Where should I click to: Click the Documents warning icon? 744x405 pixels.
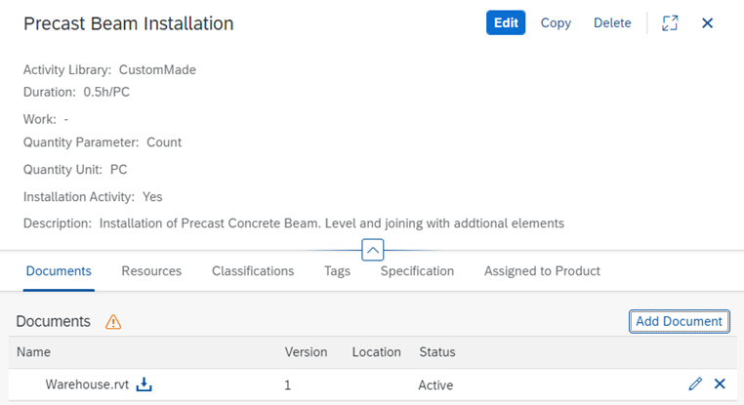tap(113, 322)
